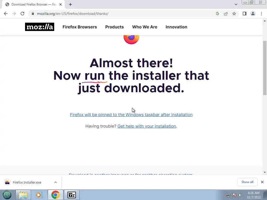Viewport: 267px width, 200px height.
Task: Go back to the previous page
Action: [6, 14]
